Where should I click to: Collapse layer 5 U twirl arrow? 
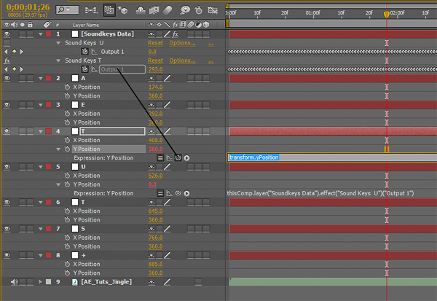click(41, 167)
